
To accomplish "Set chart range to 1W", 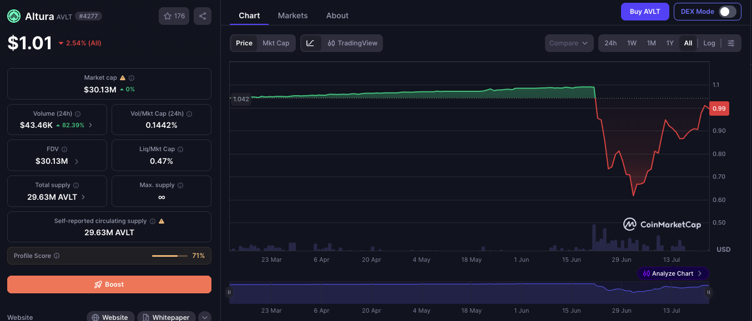I will [632, 43].
